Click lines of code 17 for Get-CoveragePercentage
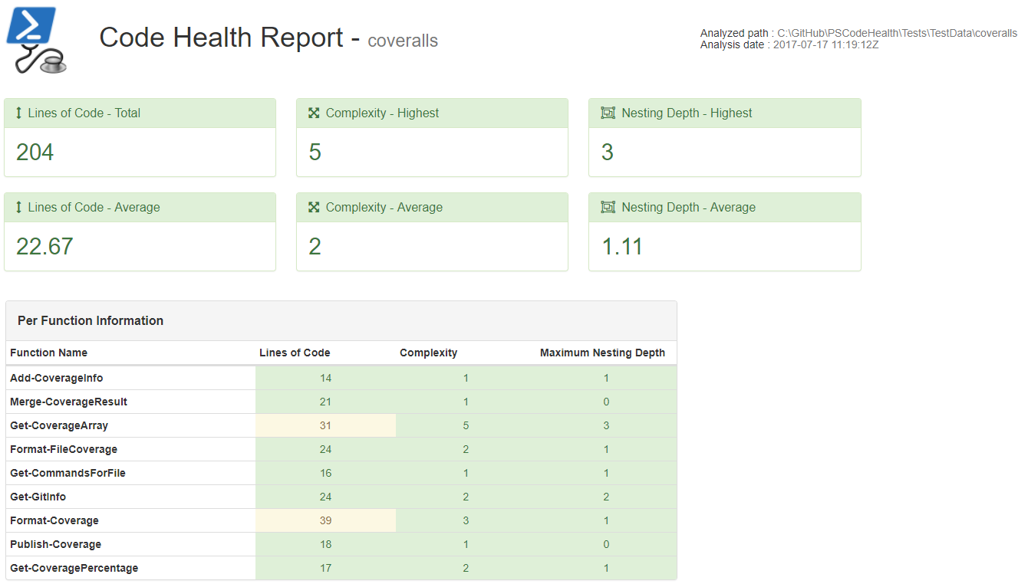Screen dimensions: 1018x584 click(326, 568)
